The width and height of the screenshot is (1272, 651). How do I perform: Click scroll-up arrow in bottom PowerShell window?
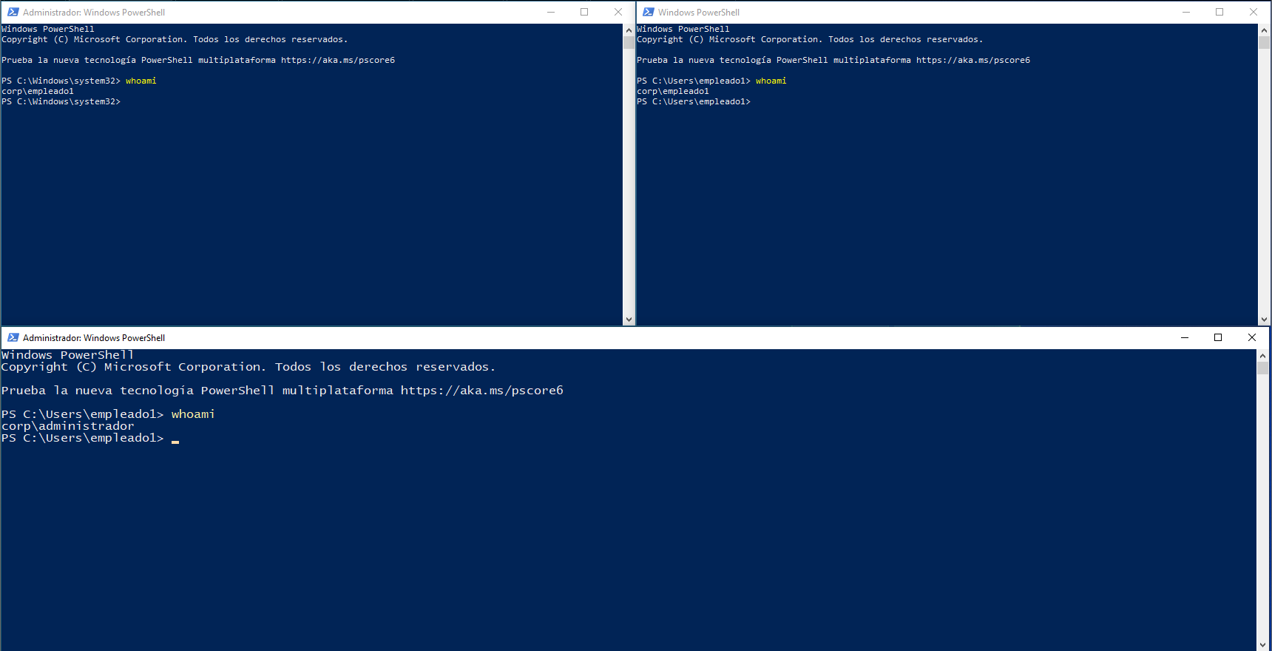1263,356
